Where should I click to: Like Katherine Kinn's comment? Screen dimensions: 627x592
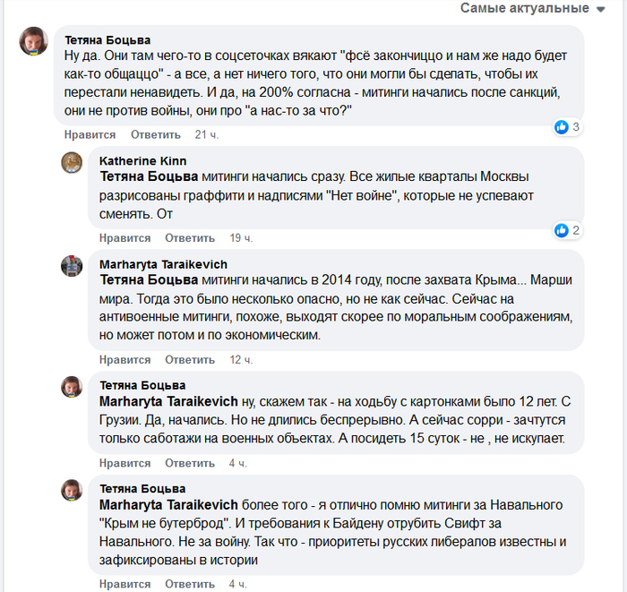[125, 238]
